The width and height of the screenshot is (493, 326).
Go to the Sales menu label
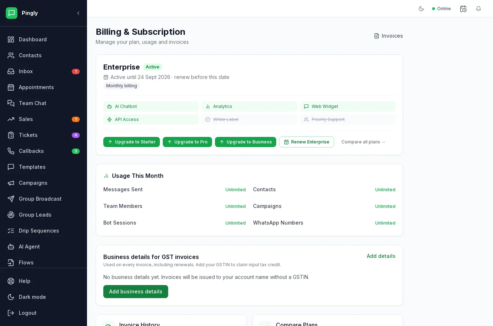(x=26, y=119)
